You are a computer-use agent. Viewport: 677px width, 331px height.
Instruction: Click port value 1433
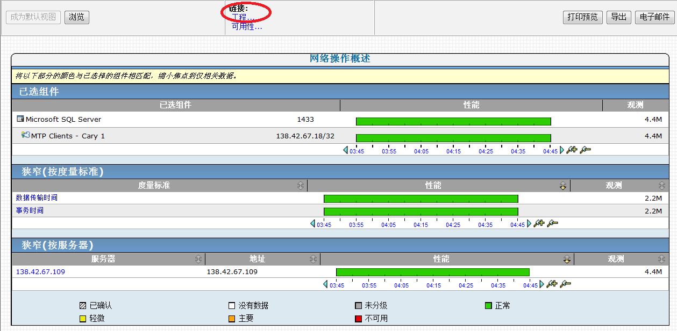click(x=305, y=119)
